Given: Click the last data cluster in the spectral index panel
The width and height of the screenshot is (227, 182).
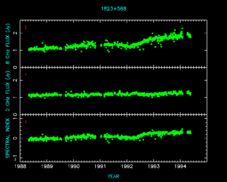Looking at the screenshot, I should (x=189, y=132).
